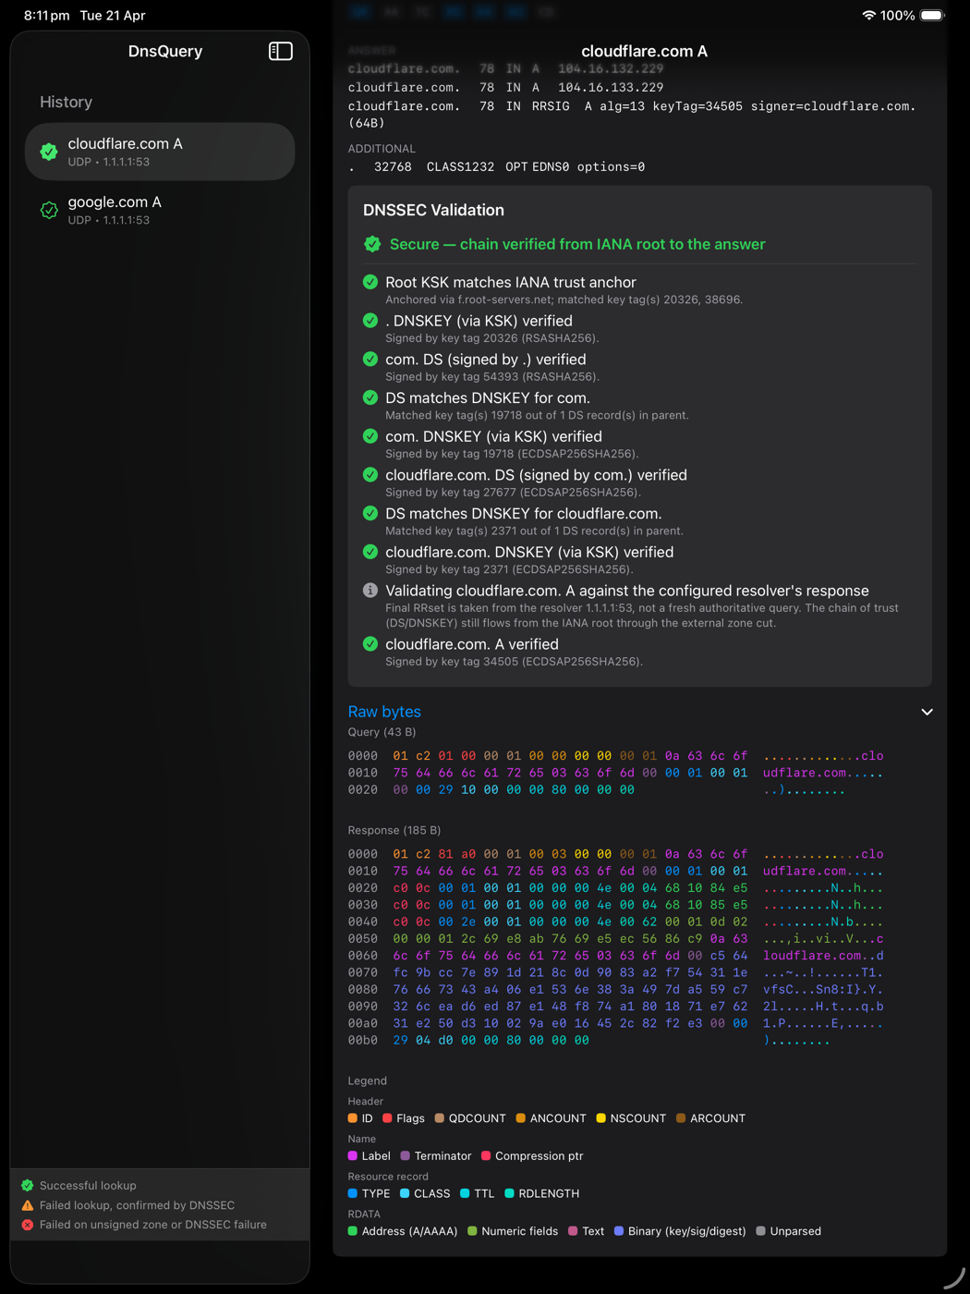
Task: Click the QDCOUNT legend swatch
Action: coord(440,1118)
